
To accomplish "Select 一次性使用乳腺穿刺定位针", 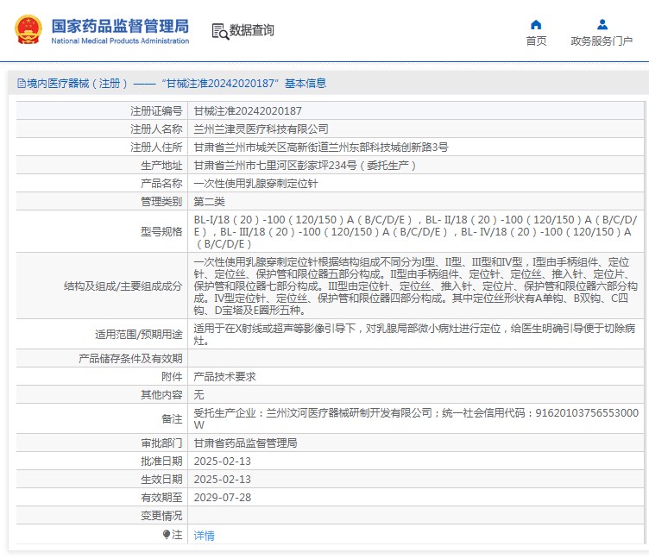I will click(255, 183).
